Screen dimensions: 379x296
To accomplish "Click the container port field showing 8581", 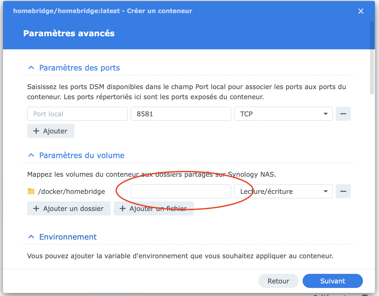I will (181, 114).
